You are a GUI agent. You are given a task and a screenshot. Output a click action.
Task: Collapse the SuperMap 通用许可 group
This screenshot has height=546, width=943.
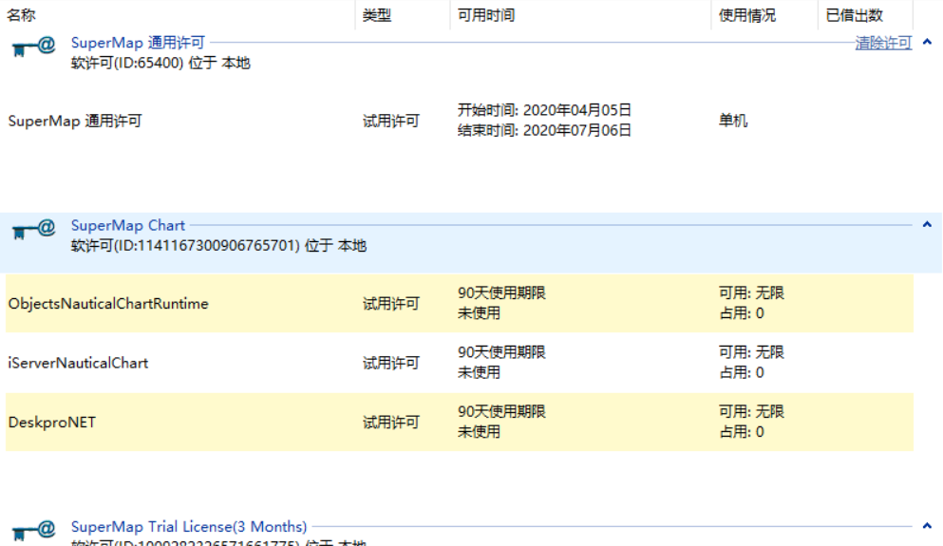(927, 43)
